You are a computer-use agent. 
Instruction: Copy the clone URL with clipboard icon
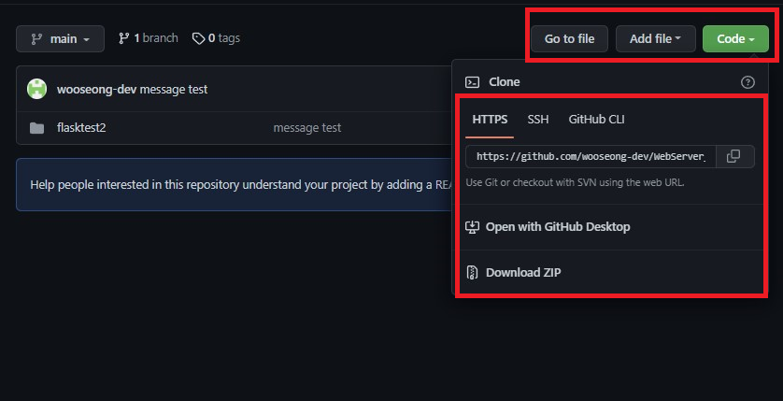[x=733, y=156]
